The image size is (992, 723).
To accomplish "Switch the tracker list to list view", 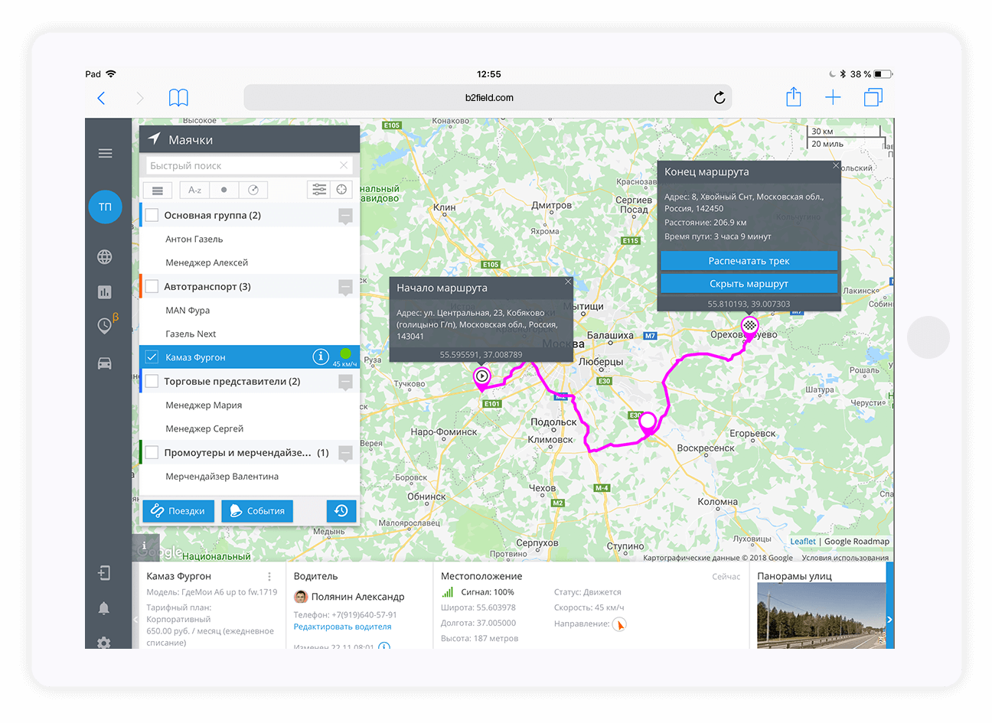I will [157, 190].
